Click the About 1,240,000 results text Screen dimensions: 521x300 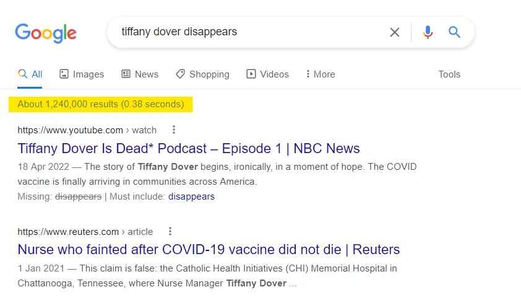(x=101, y=104)
